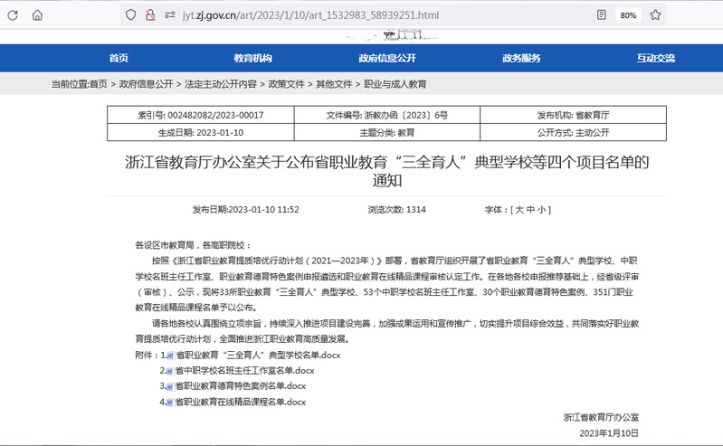This screenshot has height=446, width=723.
Task: Download 省中职学校名班主任工作室名单.docx
Action: pos(244,371)
